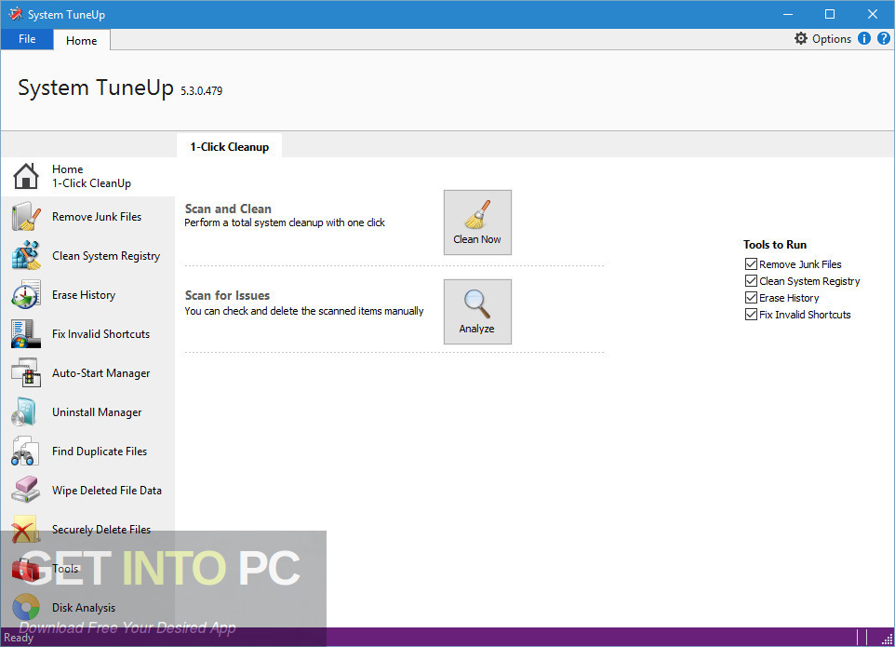
Task: Click the Options gear icon
Action: point(801,38)
